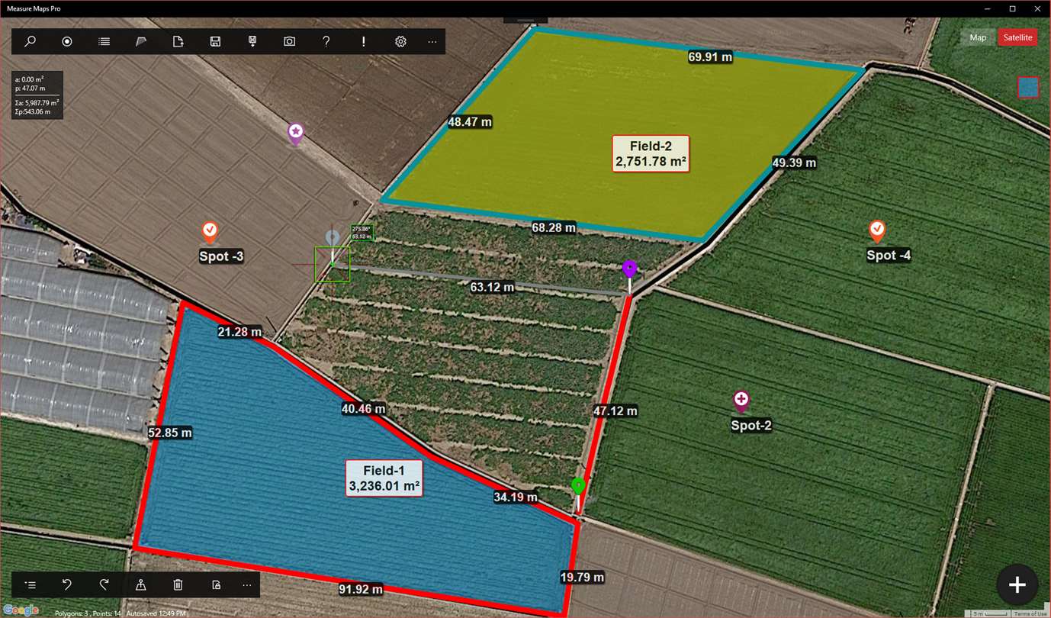This screenshot has height=618, width=1051.
Task: Click the undo arrow in bottom toolbar
Action: pos(67,585)
